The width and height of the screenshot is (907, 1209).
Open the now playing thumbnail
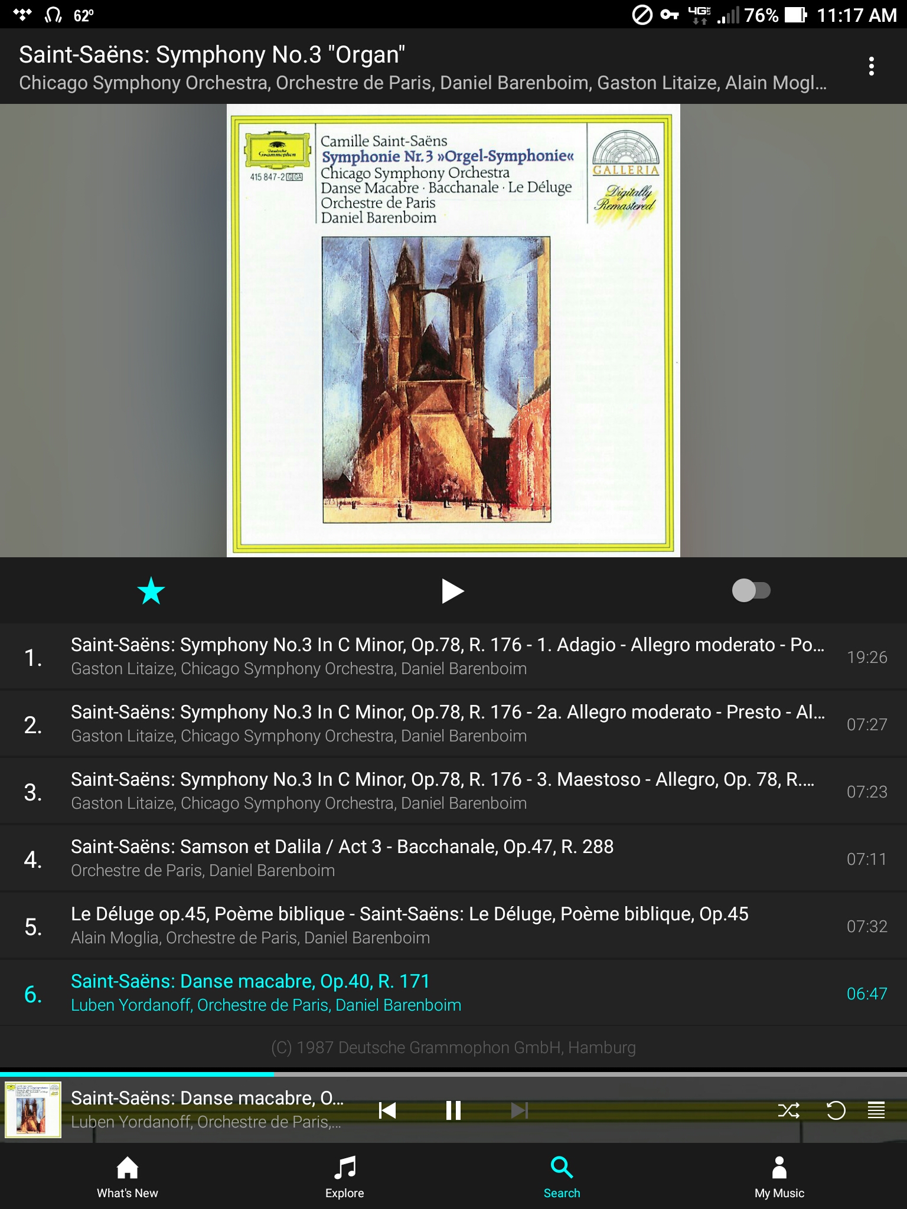(x=33, y=1110)
